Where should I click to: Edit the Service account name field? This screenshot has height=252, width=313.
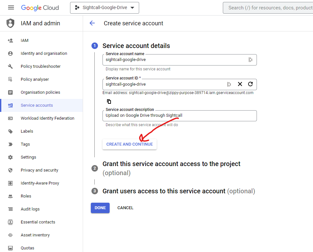point(179,60)
